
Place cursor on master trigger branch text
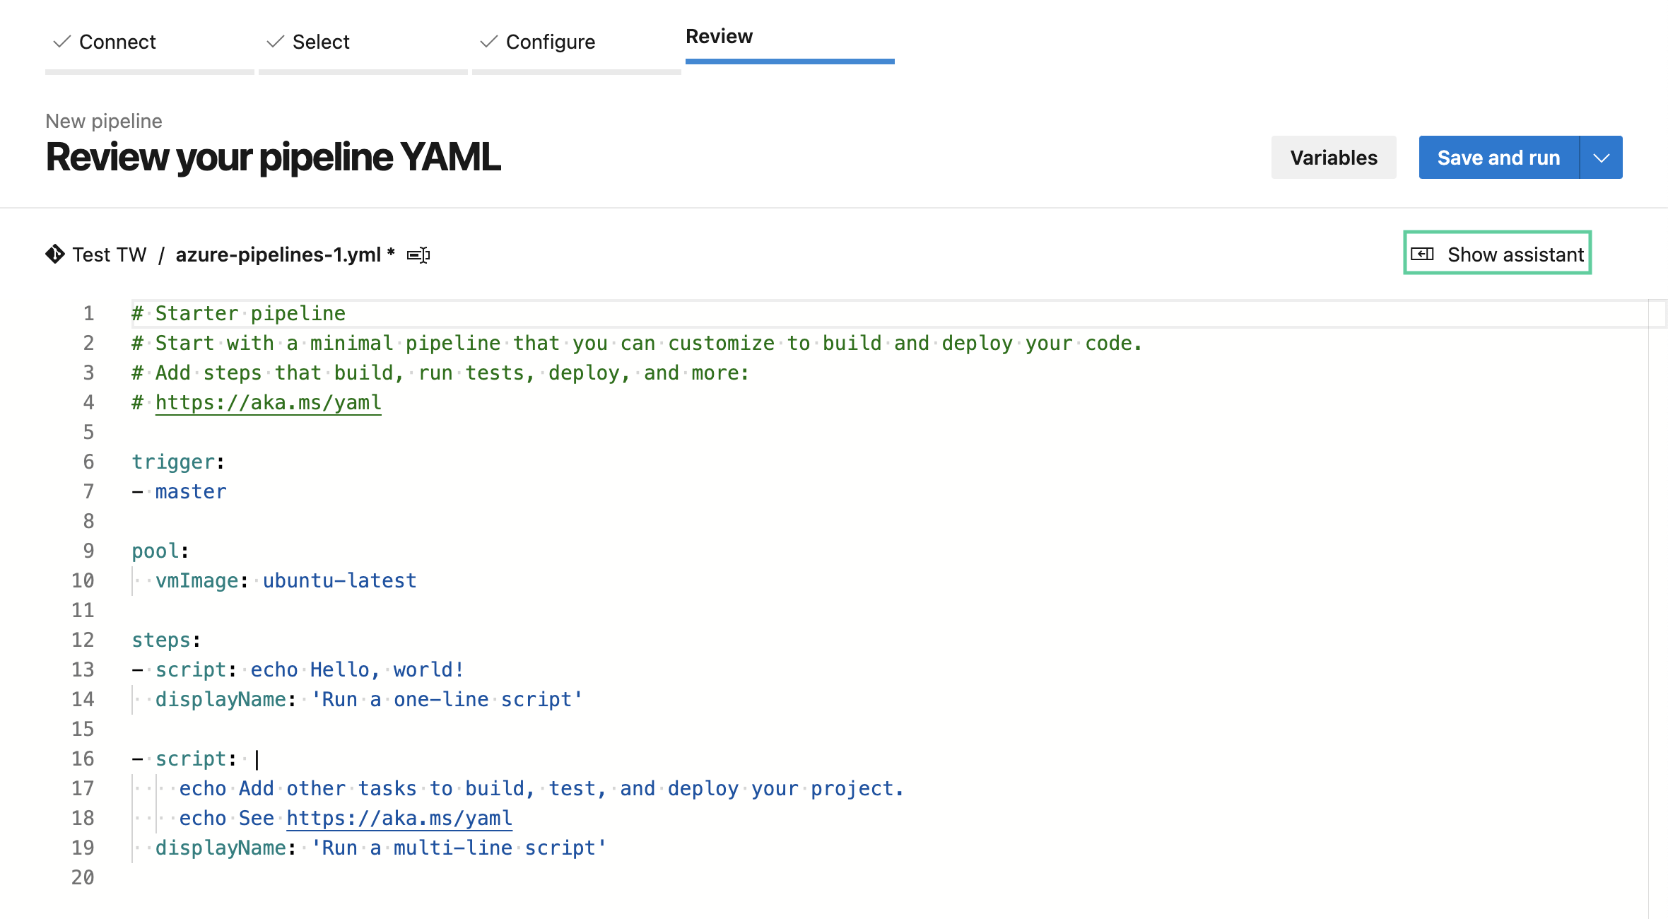191,491
